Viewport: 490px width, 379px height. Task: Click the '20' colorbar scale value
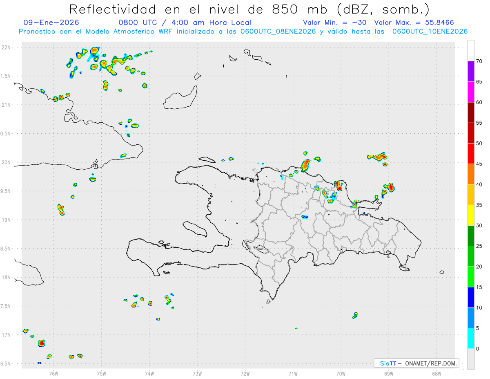coord(479,267)
